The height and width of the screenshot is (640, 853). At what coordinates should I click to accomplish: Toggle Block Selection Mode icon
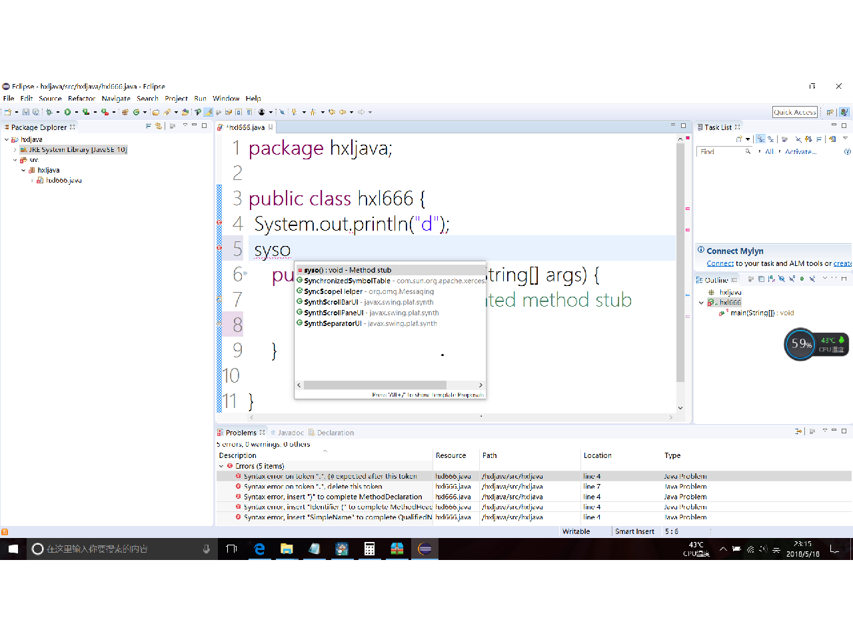(x=239, y=112)
